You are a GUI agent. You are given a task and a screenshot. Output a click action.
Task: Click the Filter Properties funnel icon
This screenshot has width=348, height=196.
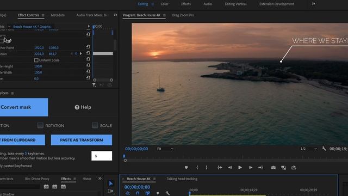click(94, 85)
